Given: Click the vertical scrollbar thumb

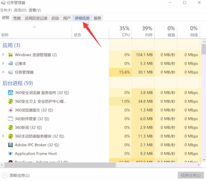Looking at the screenshot, I should point(204,49).
